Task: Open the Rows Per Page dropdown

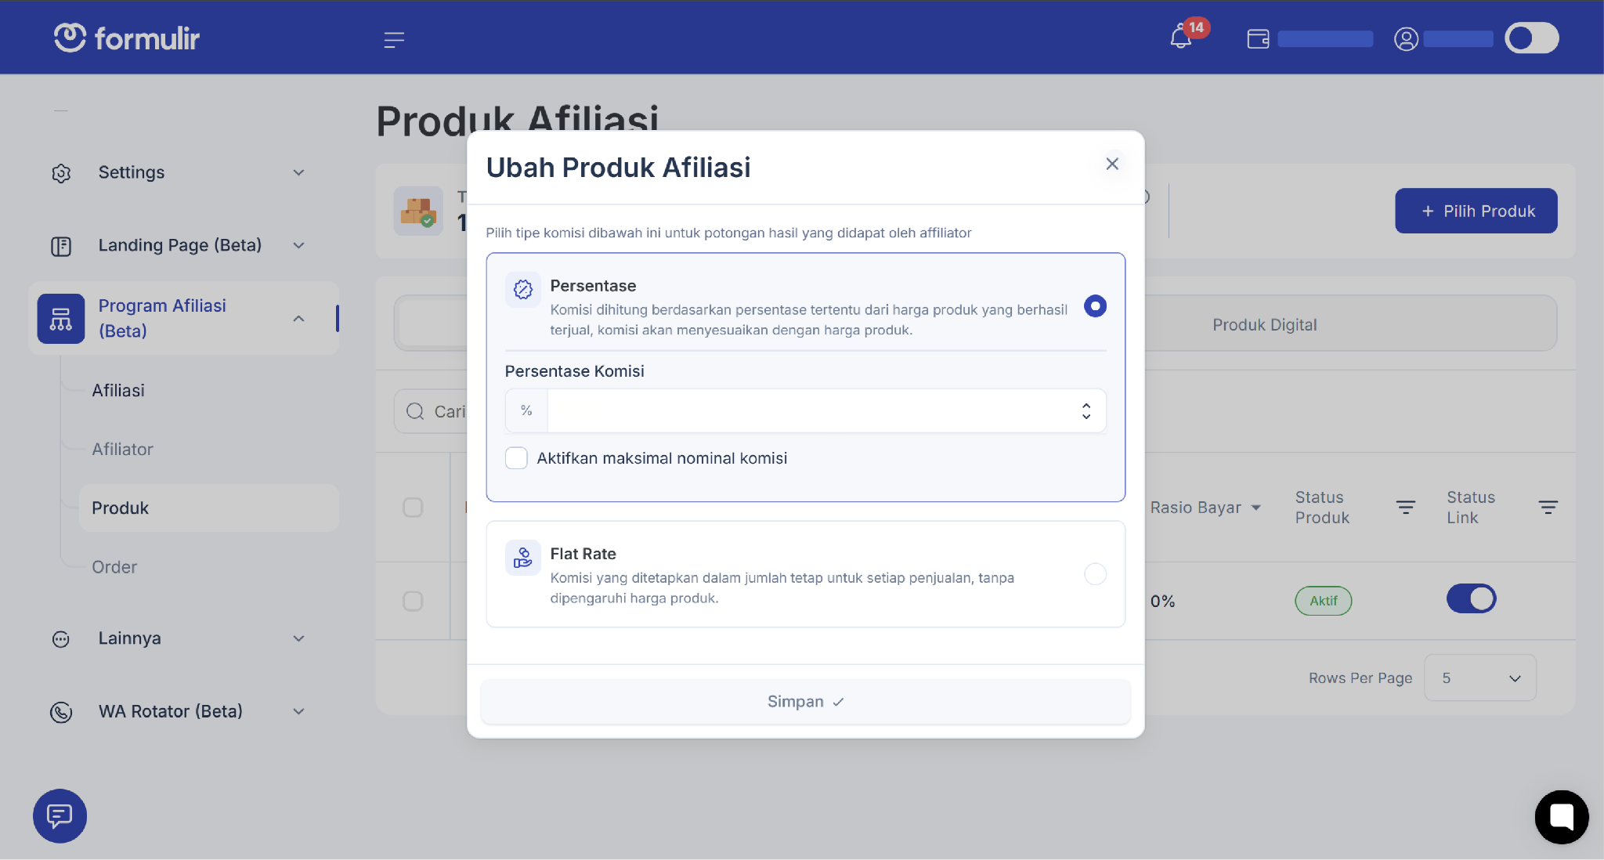Action: tap(1479, 678)
